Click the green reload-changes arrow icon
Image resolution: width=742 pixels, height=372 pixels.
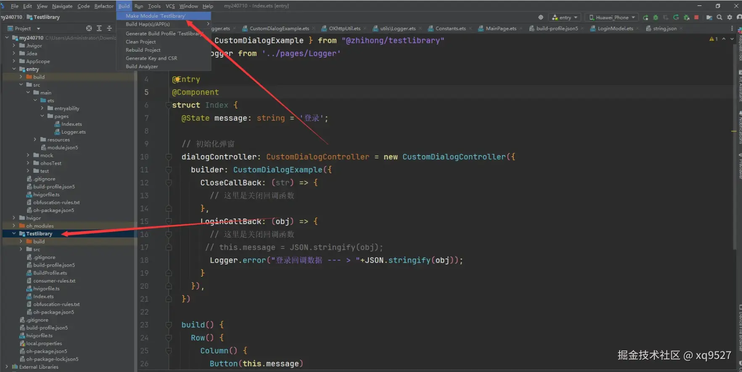point(676,17)
